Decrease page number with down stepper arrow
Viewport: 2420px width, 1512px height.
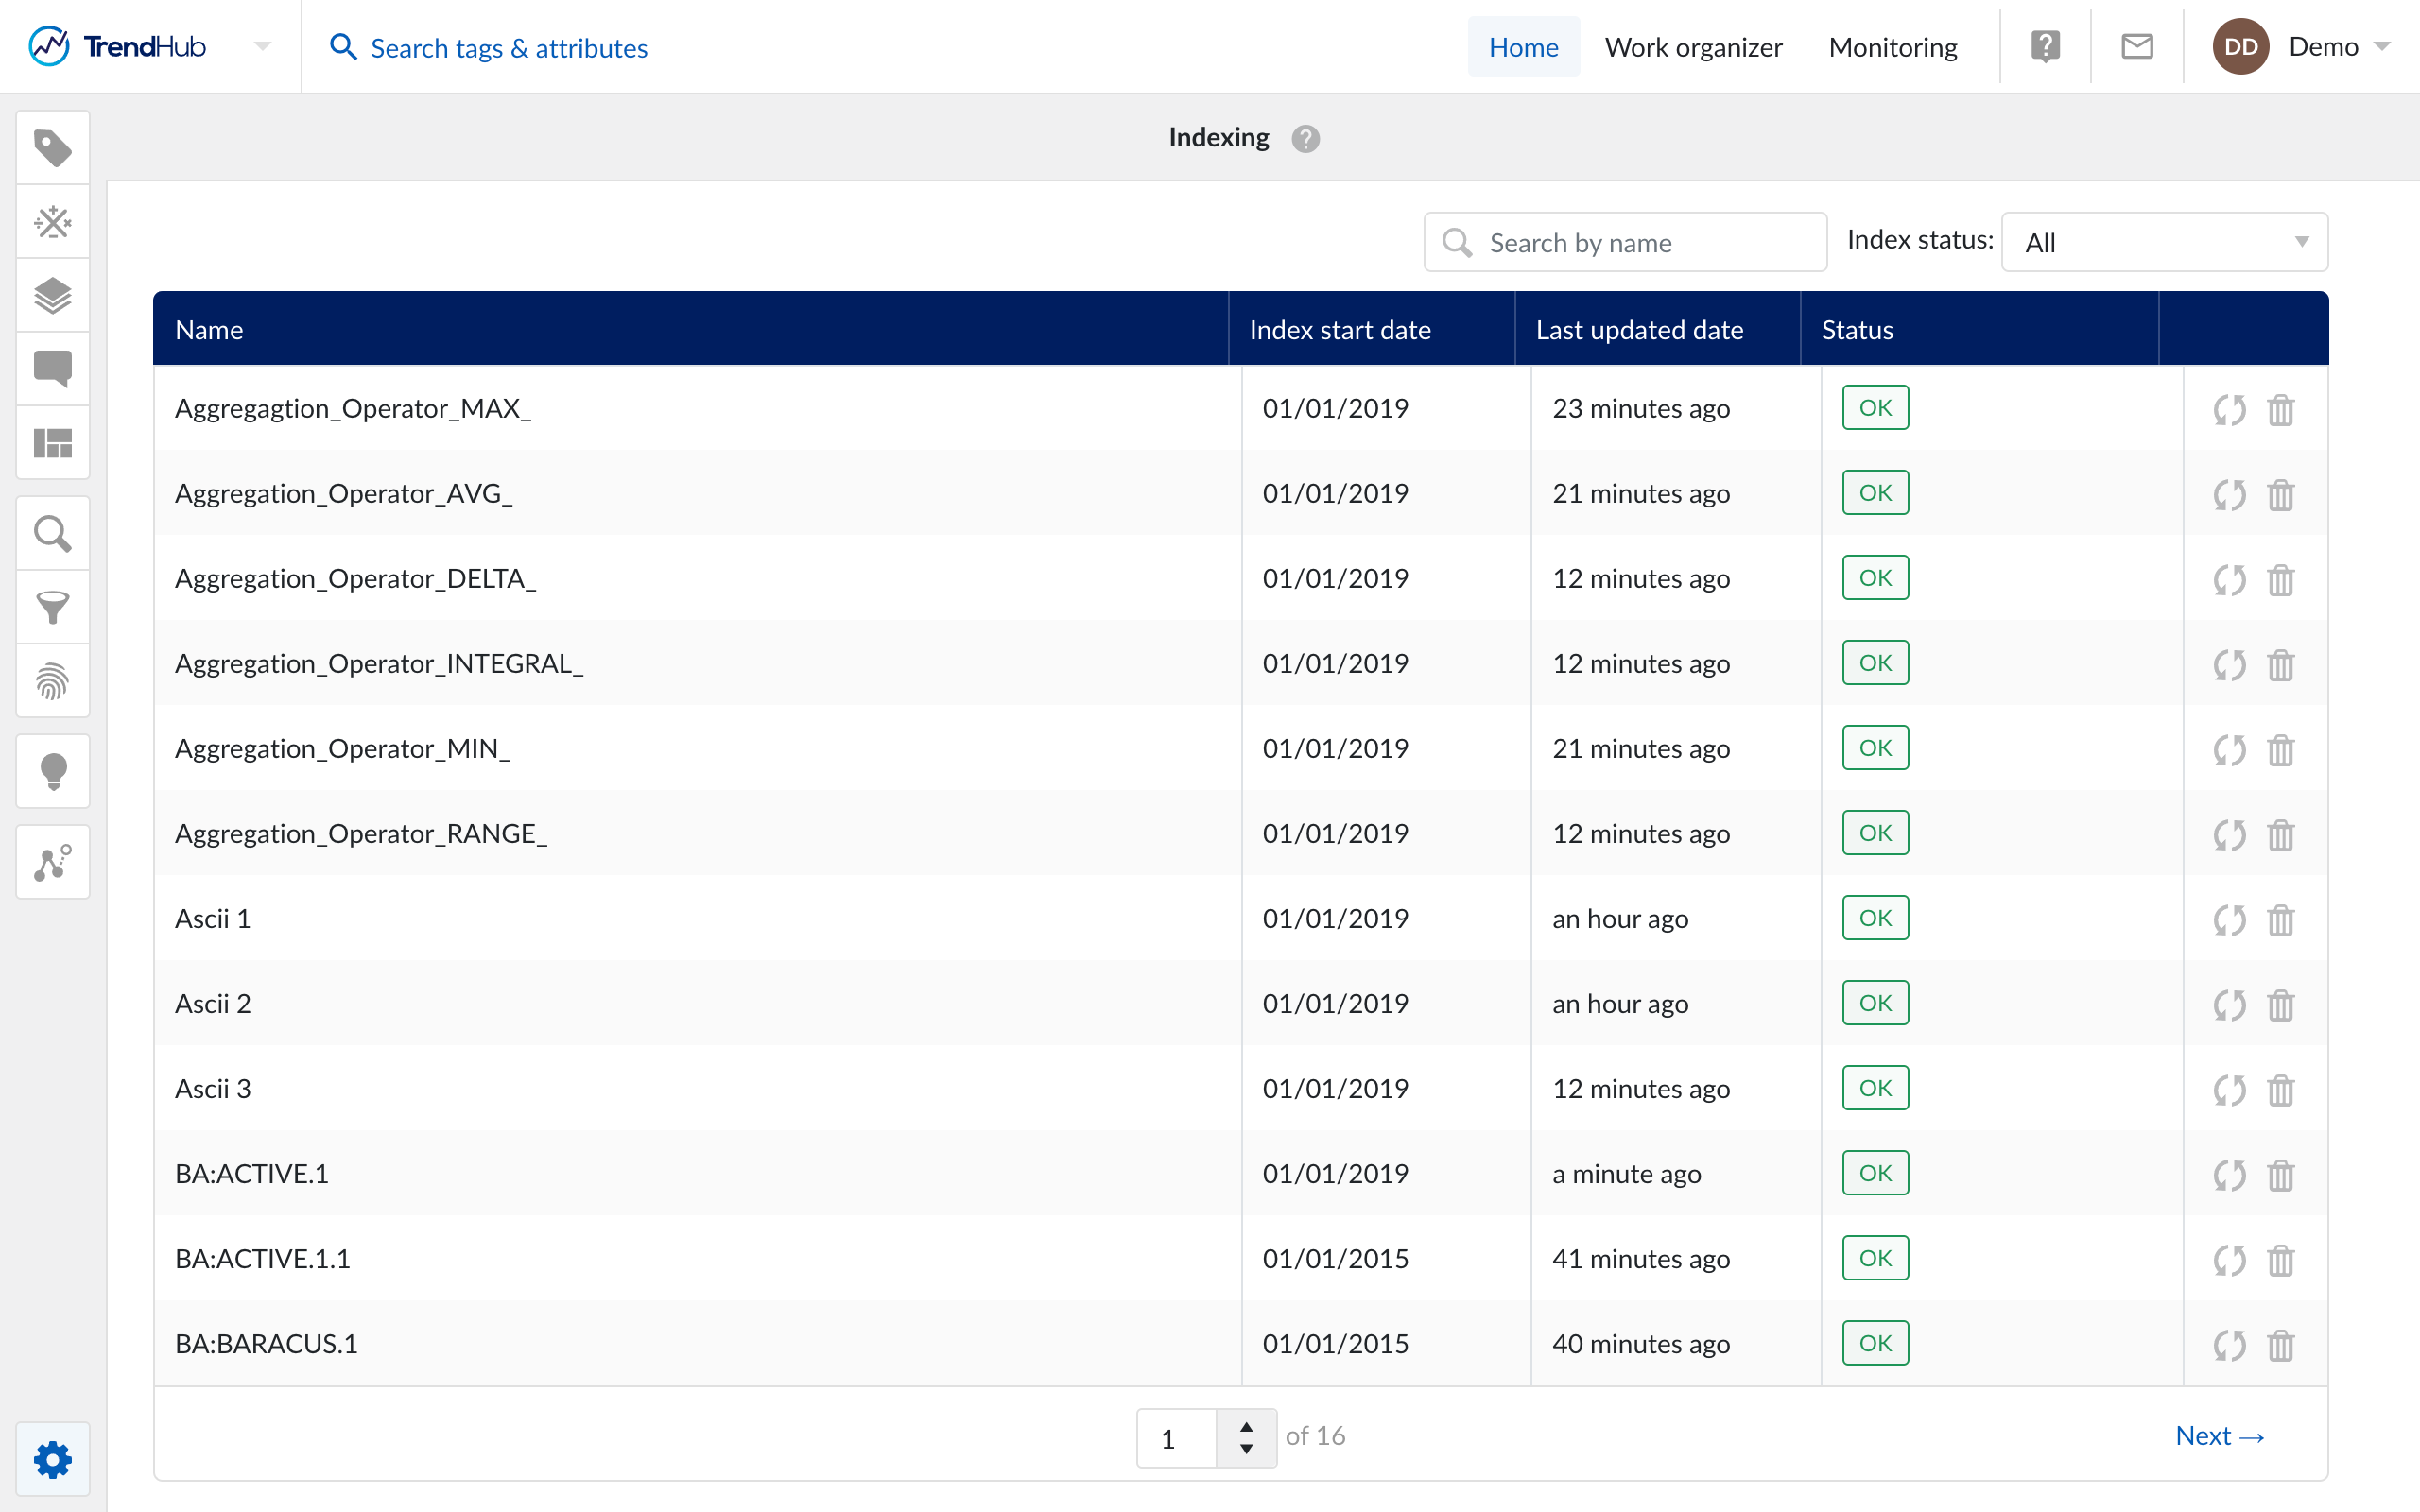tap(1246, 1449)
